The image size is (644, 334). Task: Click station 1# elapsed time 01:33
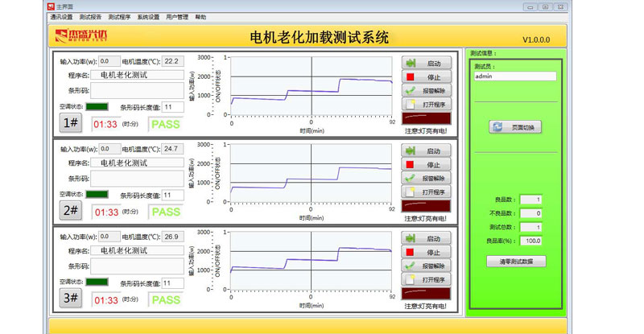pos(105,124)
